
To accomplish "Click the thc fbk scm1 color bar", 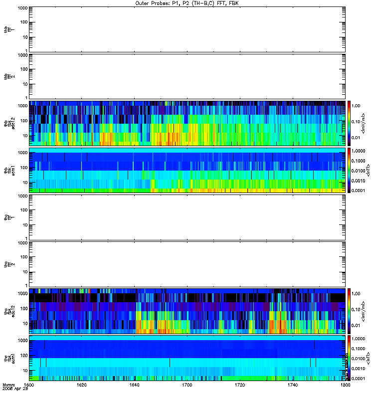I will (x=349, y=358).
